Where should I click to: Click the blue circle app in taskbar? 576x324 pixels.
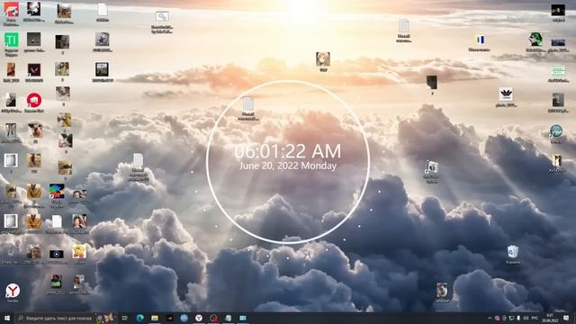[x=184, y=318]
